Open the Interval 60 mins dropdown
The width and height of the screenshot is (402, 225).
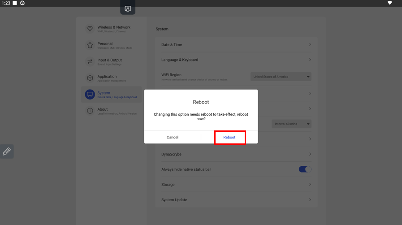pyautogui.click(x=291, y=124)
